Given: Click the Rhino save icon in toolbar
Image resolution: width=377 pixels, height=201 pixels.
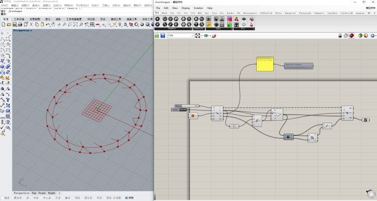Looking at the screenshot, I should tap(16, 24).
